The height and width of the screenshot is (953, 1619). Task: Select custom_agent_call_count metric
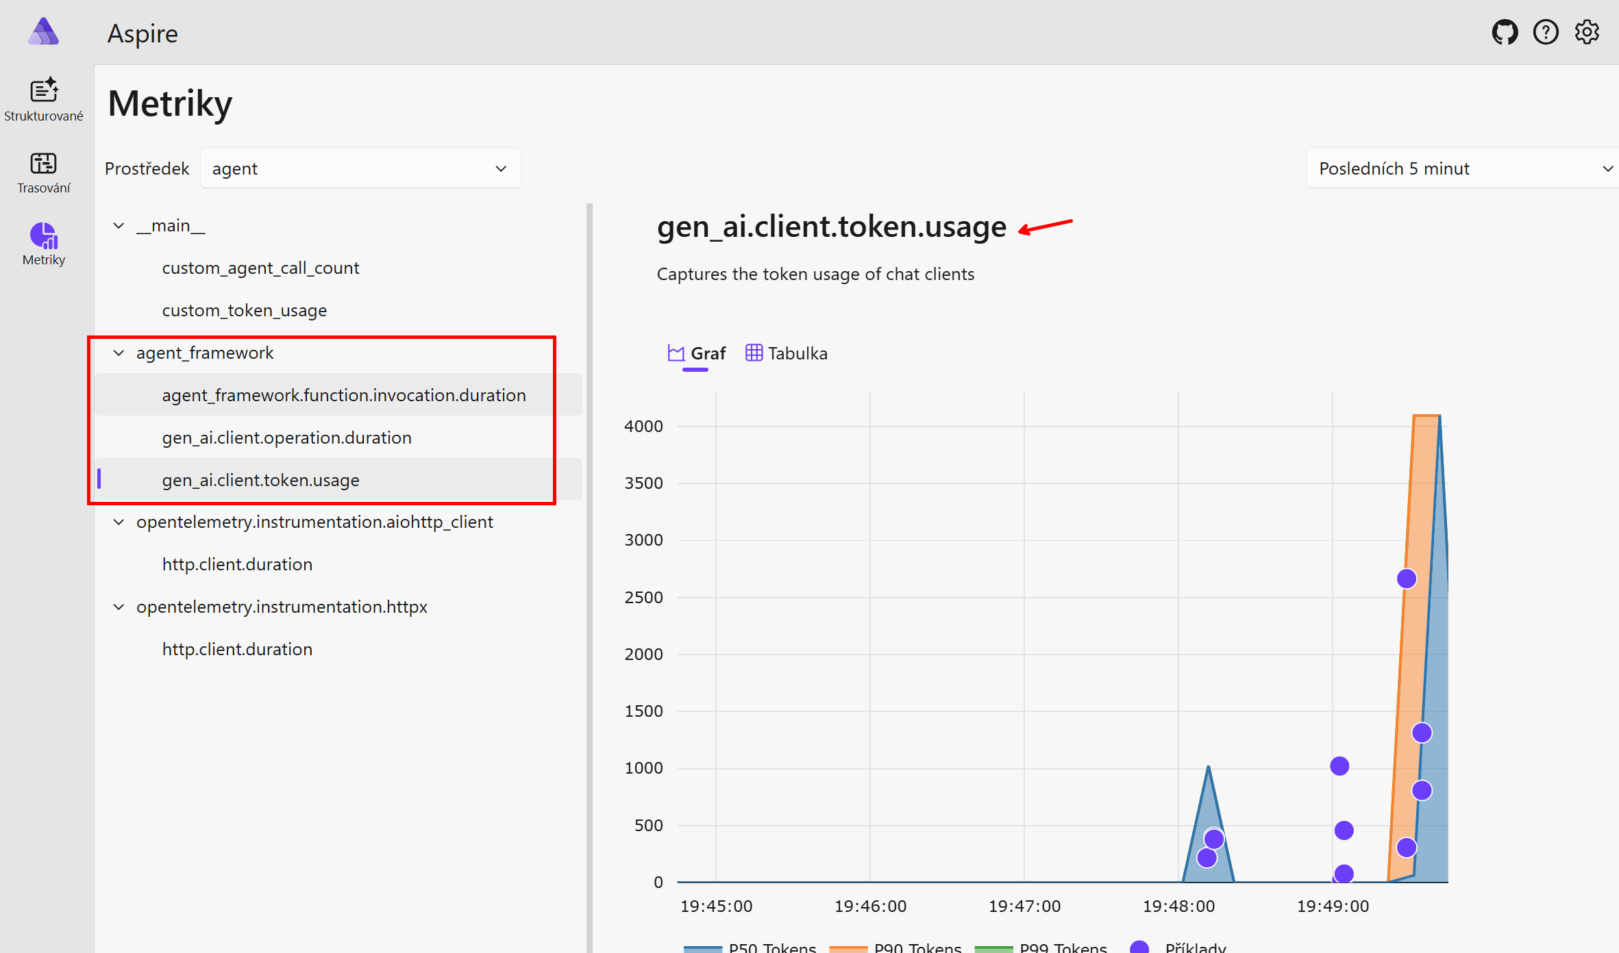point(260,268)
